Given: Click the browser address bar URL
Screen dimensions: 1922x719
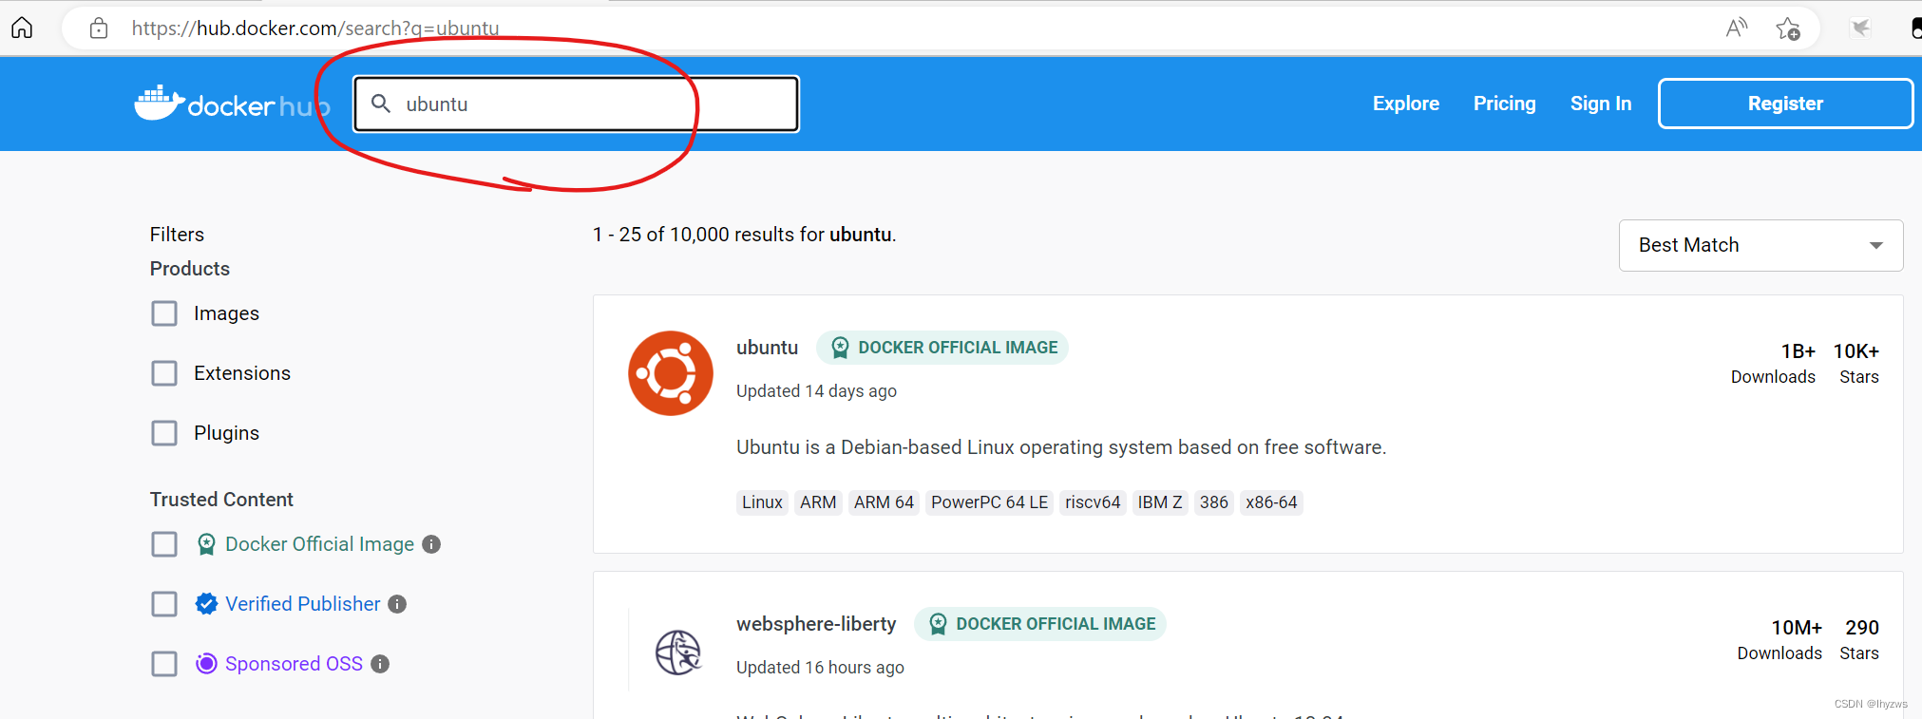Looking at the screenshot, I should (315, 28).
